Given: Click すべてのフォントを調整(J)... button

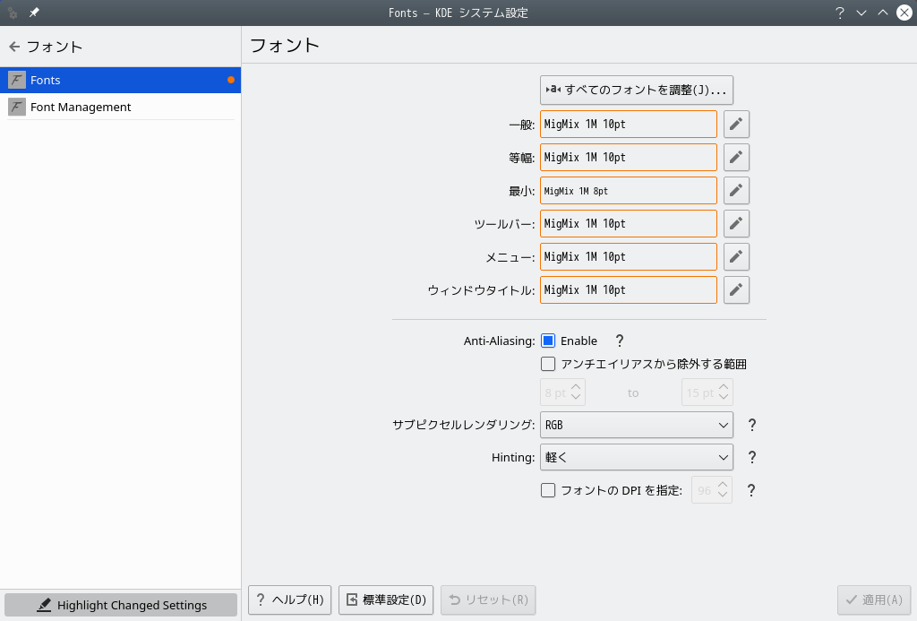Looking at the screenshot, I should point(637,91).
